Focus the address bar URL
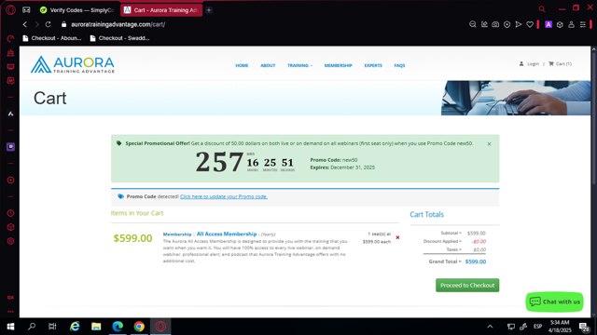Viewport: 597px width, 335px height. (118, 24)
